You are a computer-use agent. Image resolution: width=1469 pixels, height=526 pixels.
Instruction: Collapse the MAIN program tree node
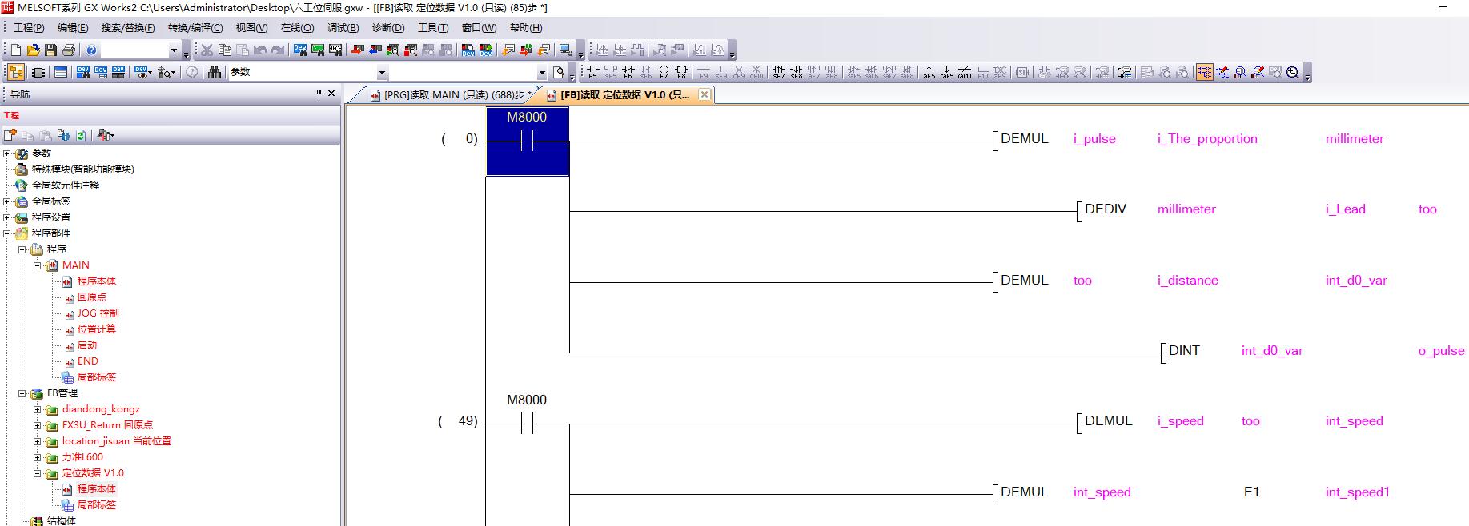tap(37, 265)
